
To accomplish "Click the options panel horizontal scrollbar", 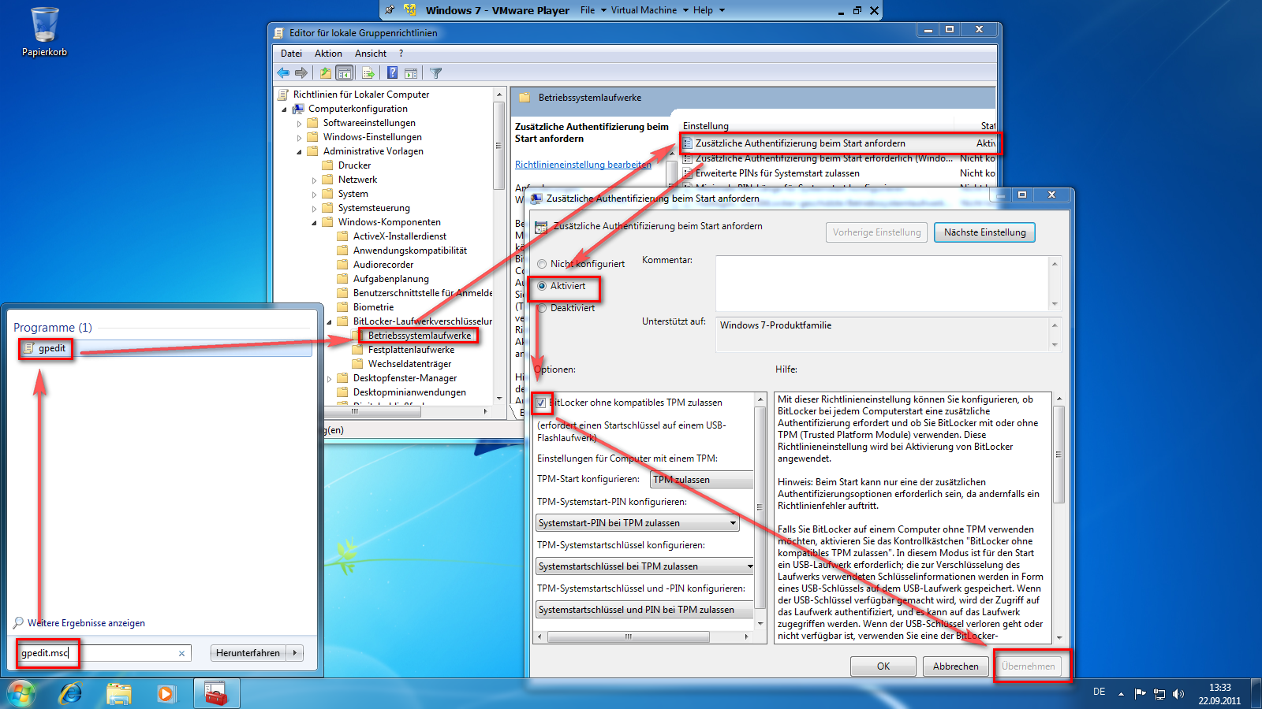I will (x=643, y=637).
